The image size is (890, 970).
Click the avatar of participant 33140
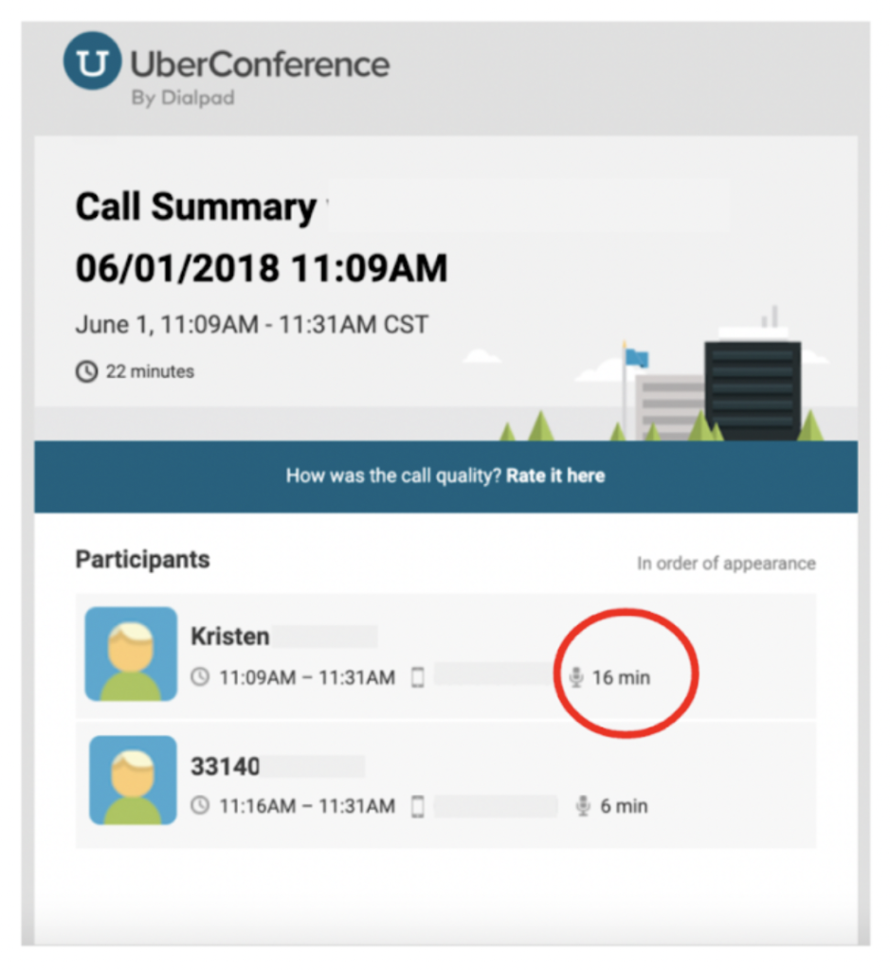point(133,781)
